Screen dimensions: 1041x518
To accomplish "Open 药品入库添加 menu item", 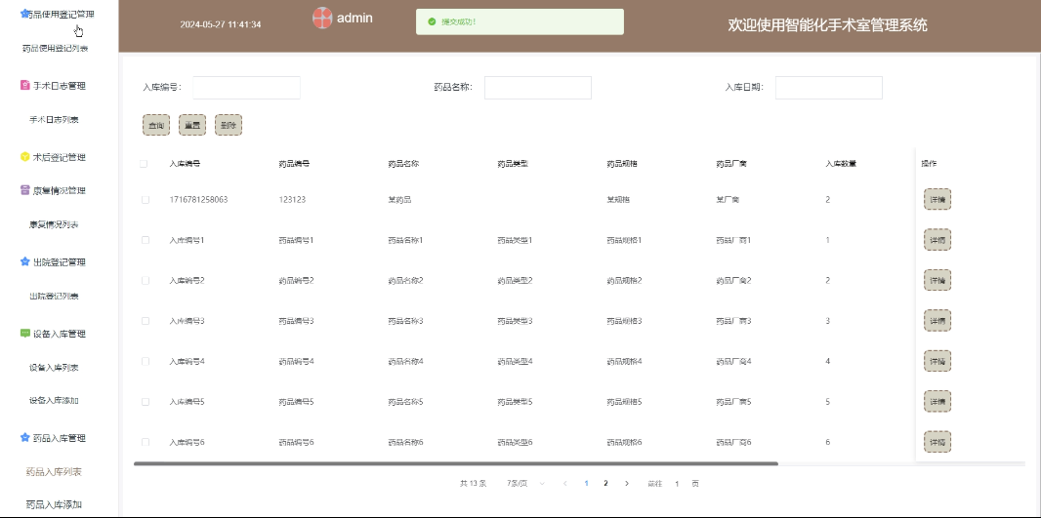I will pos(54,504).
